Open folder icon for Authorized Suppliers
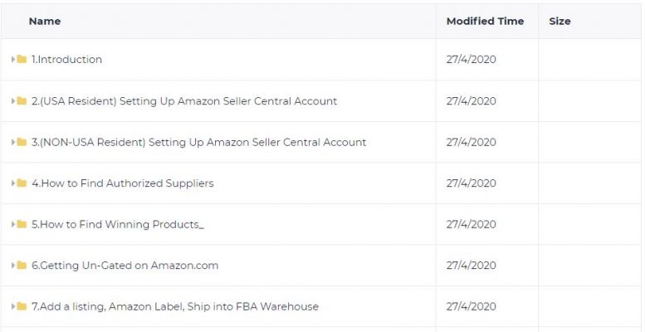 (x=22, y=183)
